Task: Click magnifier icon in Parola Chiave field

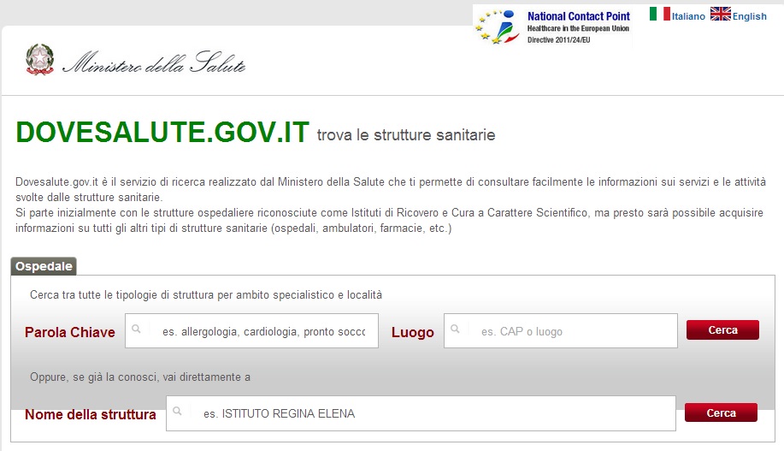Action: coord(137,329)
